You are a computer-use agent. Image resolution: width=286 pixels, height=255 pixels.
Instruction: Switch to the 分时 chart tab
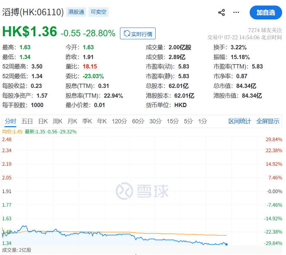[10, 121]
